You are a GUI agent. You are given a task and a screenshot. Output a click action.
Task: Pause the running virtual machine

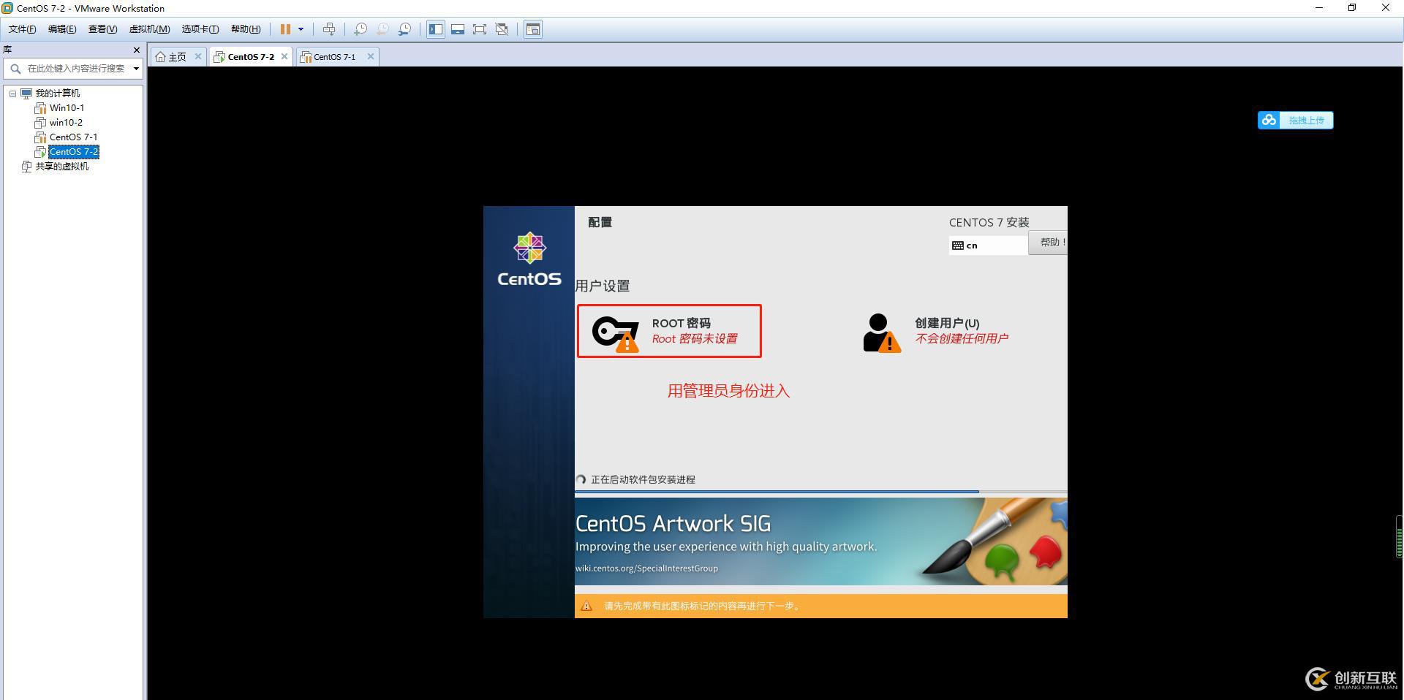[x=285, y=29]
